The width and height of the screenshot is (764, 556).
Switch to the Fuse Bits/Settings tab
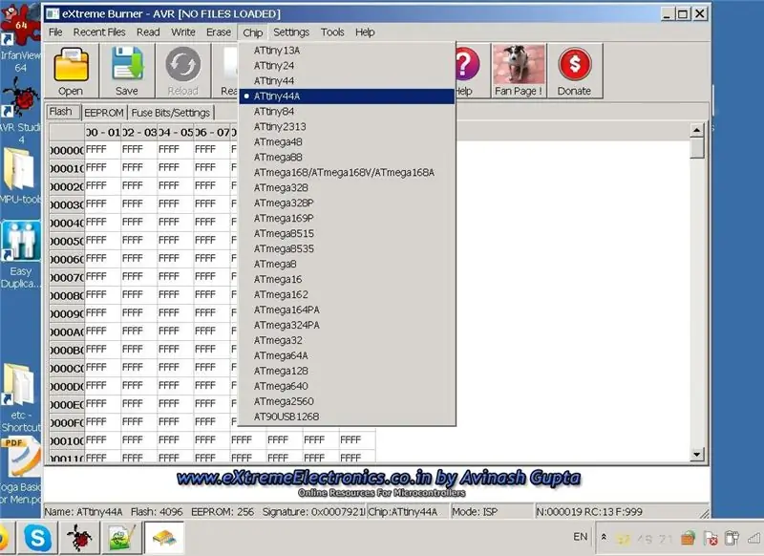pyautogui.click(x=171, y=113)
